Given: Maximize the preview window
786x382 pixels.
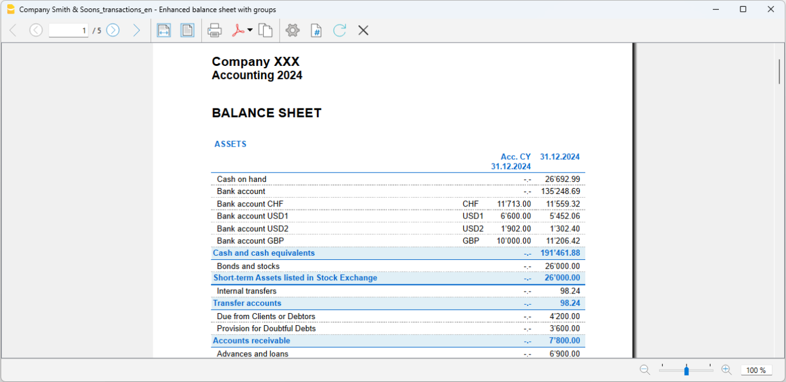Looking at the screenshot, I should pyautogui.click(x=743, y=10).
